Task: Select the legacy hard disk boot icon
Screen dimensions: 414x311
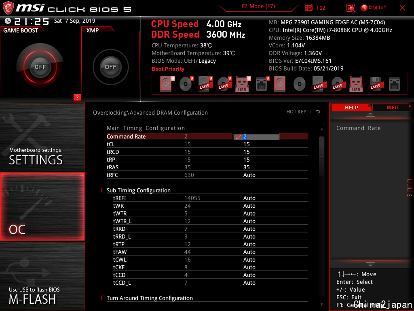Action: 280,84
